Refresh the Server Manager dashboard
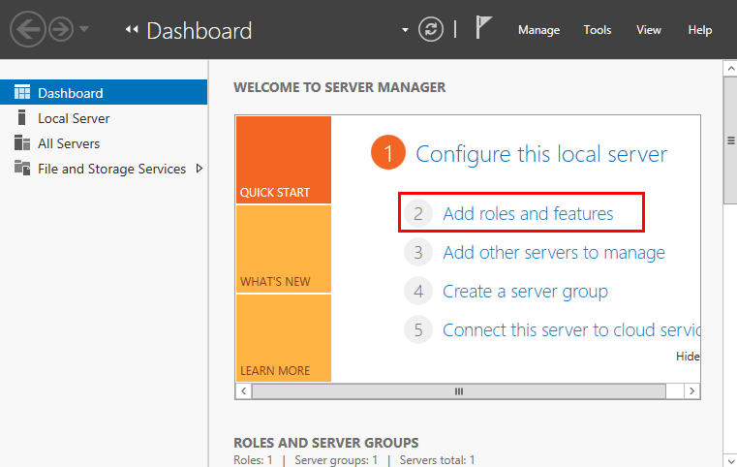The image size is (737, 467). pyautogui.click(x=431, y=29)
